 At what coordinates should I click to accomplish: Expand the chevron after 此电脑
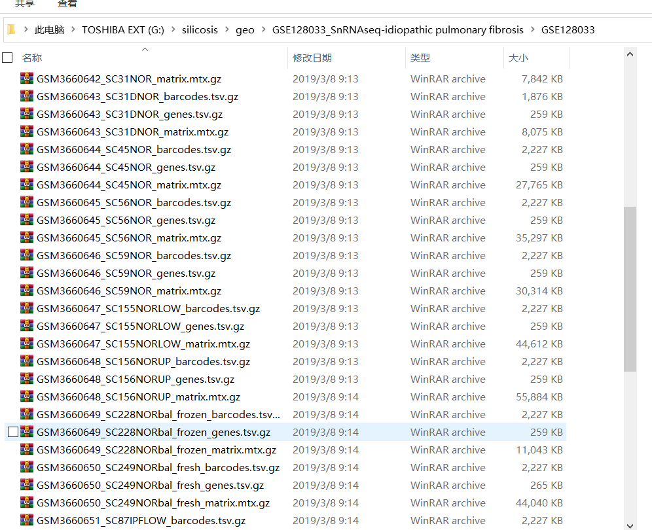click(x=73, y=29)
